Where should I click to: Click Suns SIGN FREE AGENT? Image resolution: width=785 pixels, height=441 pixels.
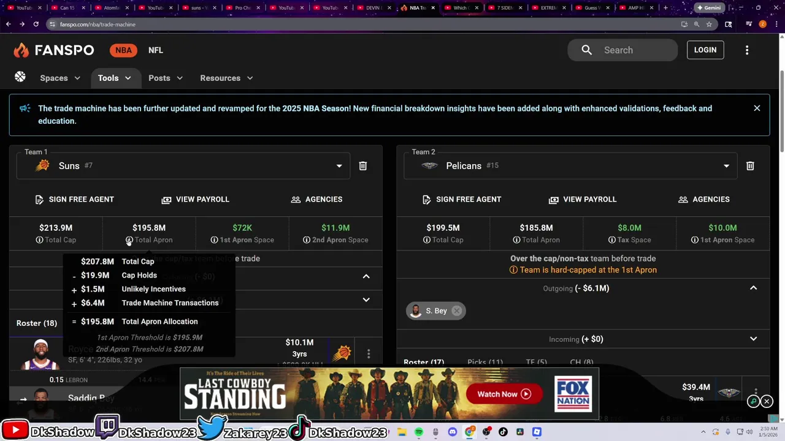pyautogui.click(x=74, y=199)
